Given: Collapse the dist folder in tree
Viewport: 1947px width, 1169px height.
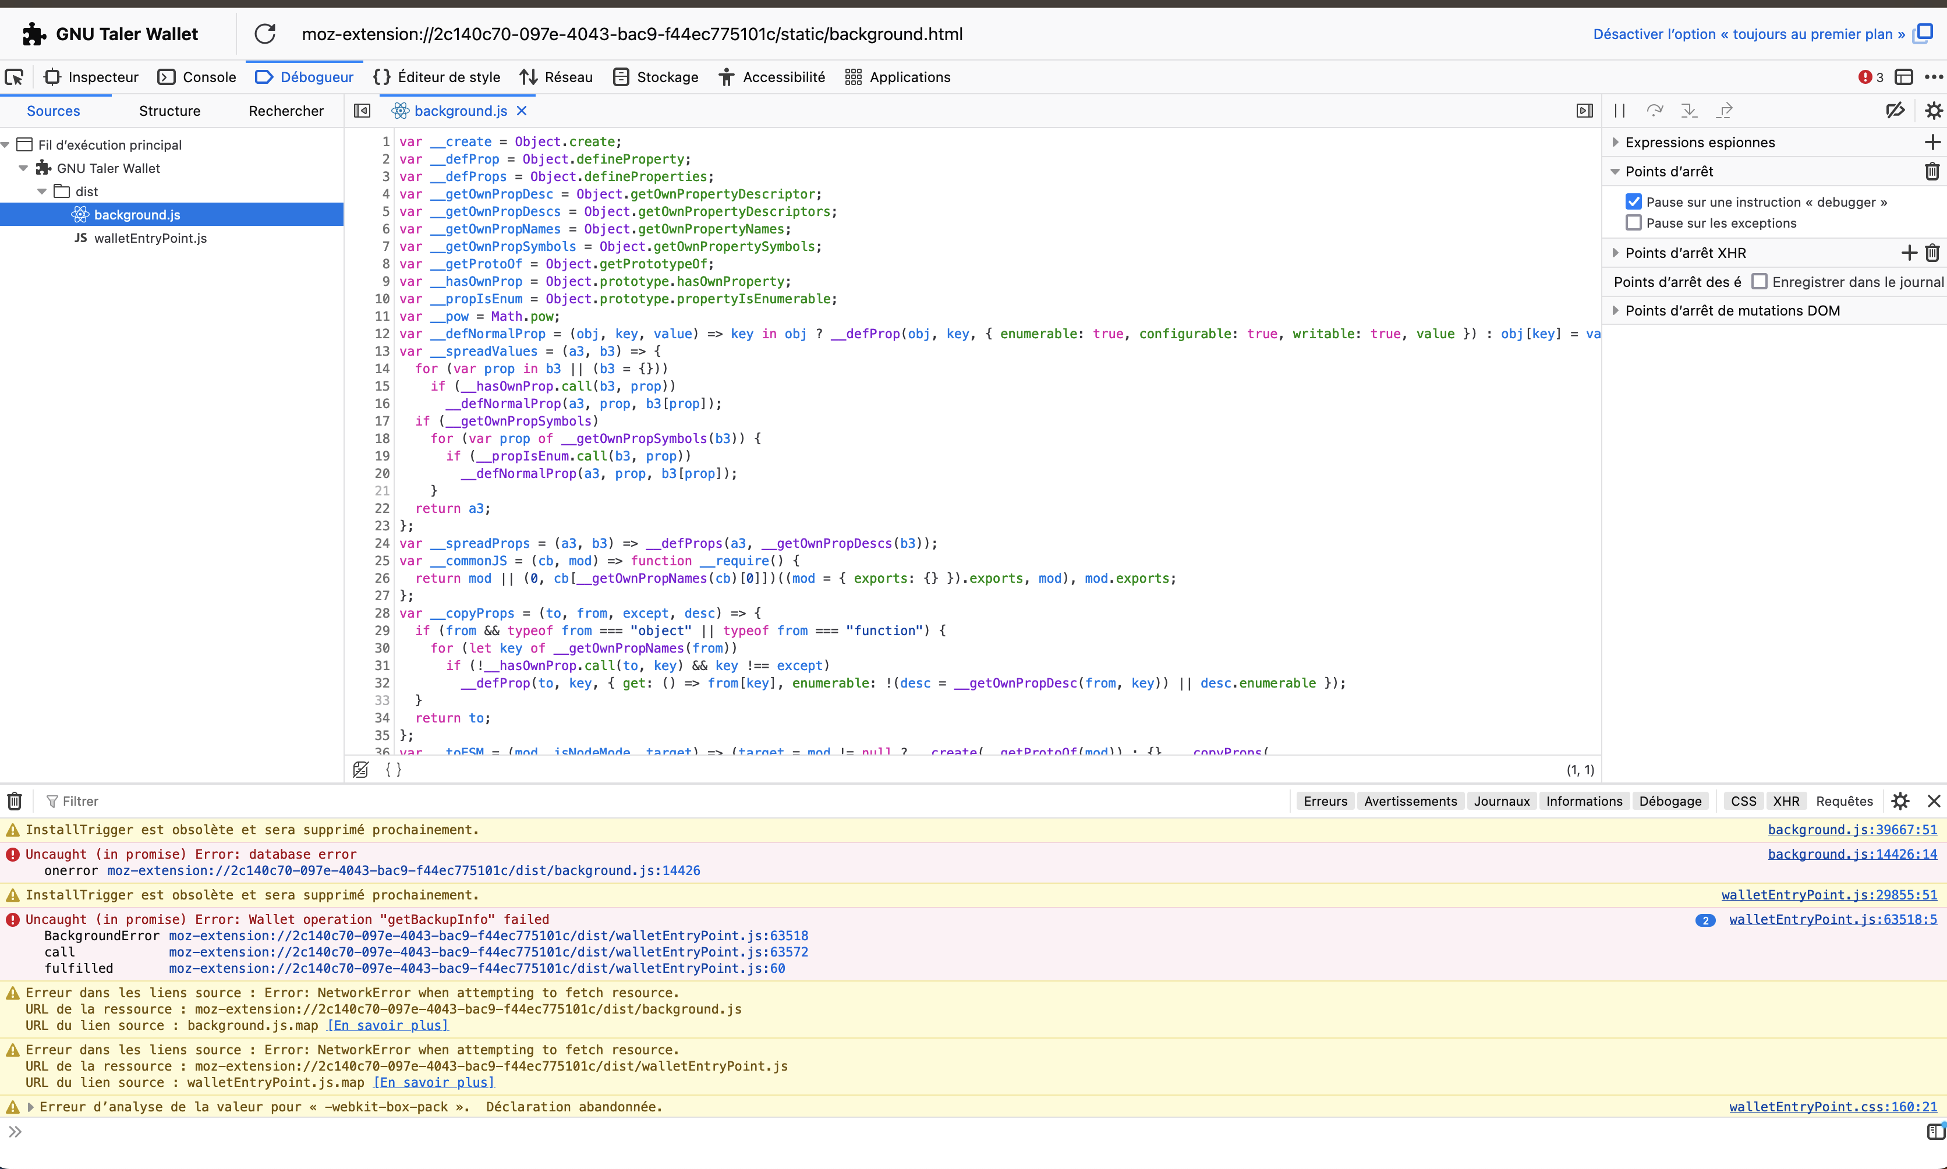Looking at the screenshot, I should pyautogui.click(x=43, y=192).
